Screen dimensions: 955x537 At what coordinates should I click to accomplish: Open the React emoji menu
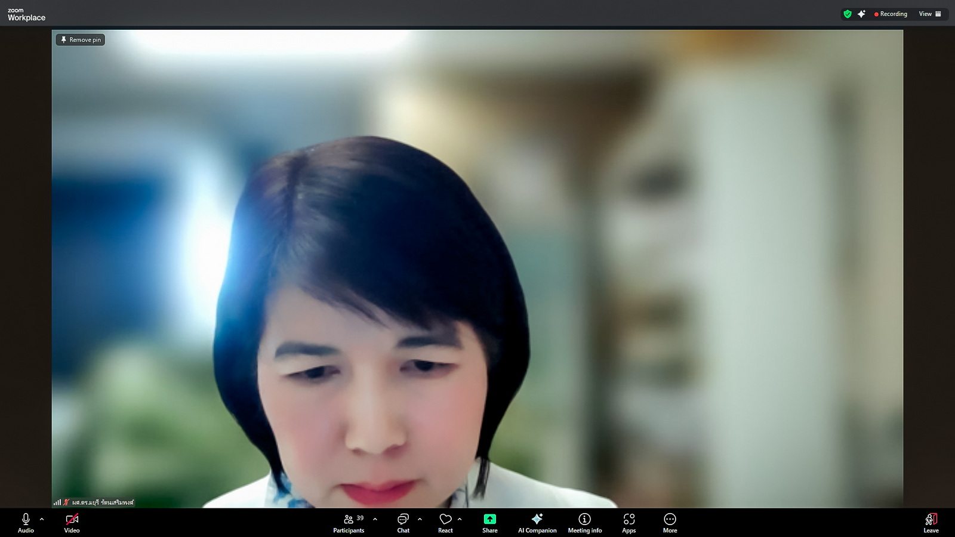445,522
